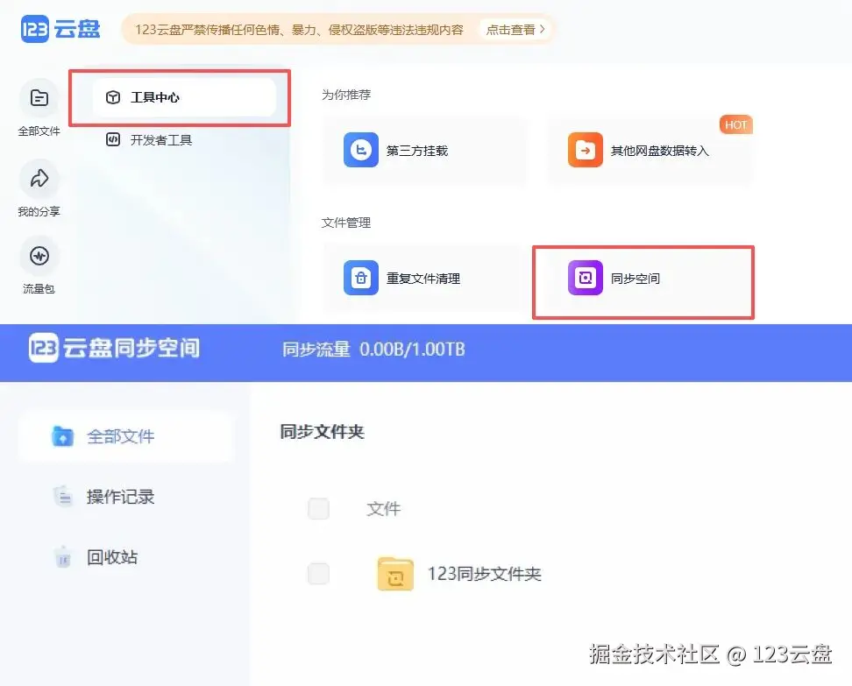Click the 123云盘同步空间 header logo
The height and width of the screenshot is (686, 852).
click(x=114, y=348)
